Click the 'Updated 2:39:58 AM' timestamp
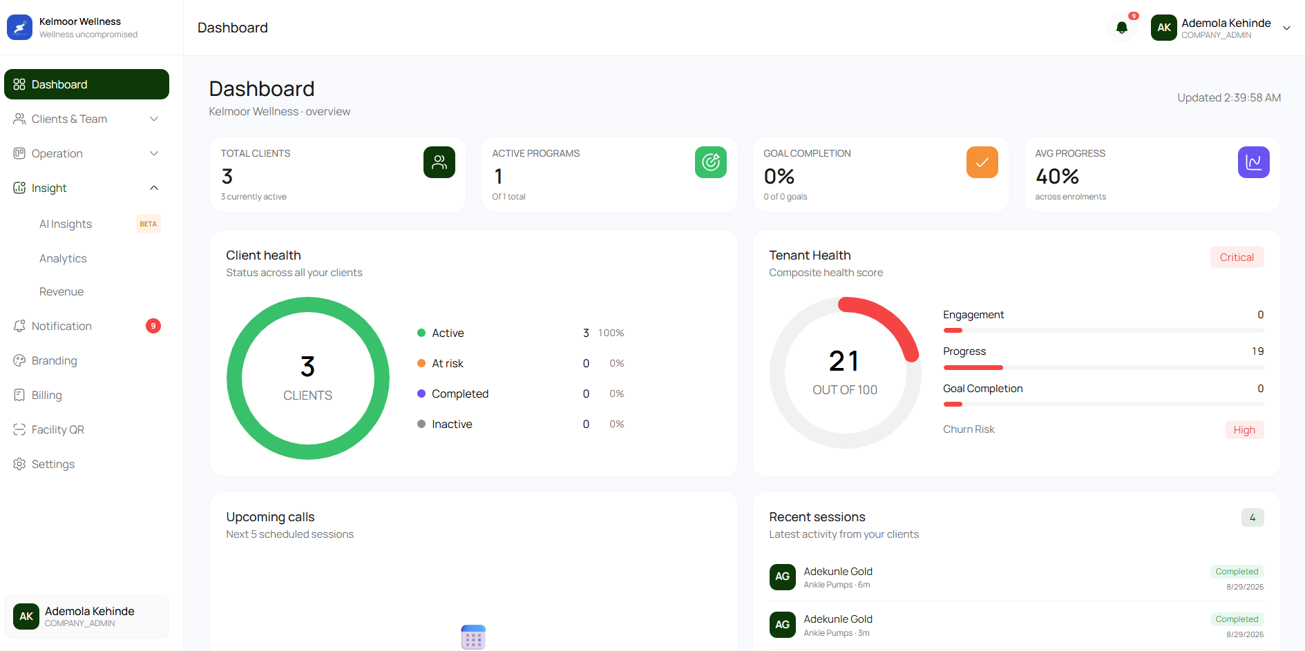The width and height of the screenshot is (1305, 651). coord(1229,98)
